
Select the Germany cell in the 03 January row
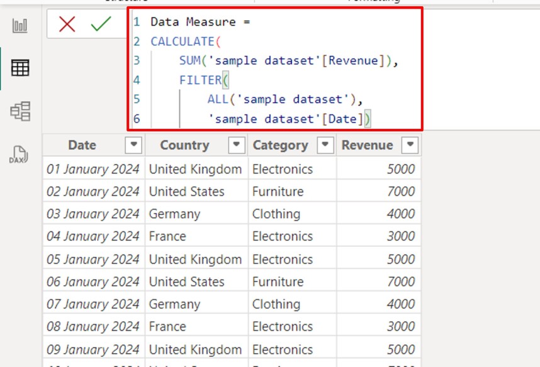coord(174,214)
